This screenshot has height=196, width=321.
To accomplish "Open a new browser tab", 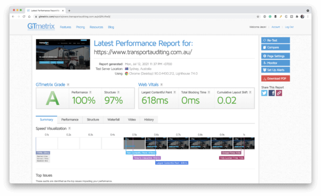I will (x=69, y=11).
